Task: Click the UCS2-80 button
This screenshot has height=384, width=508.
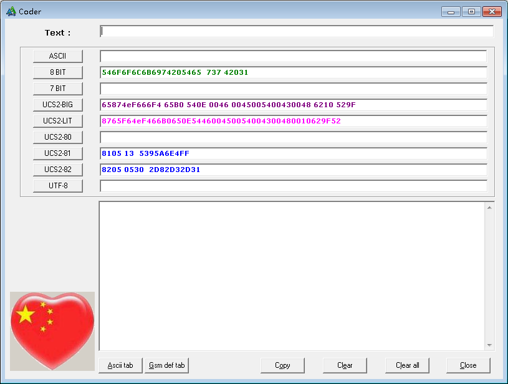Action: click(58, 137)
